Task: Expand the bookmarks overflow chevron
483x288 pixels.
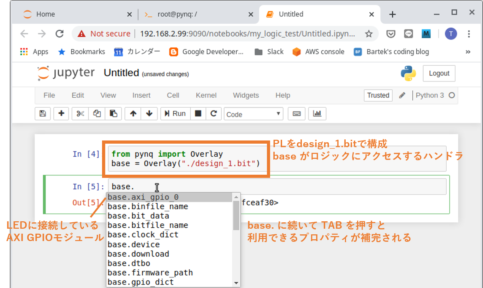Action: pos(469,52)
